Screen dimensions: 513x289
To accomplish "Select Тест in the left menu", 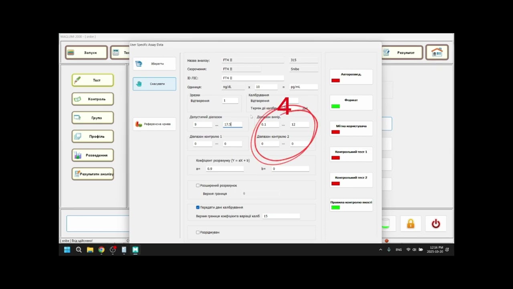I will point(93,80).
